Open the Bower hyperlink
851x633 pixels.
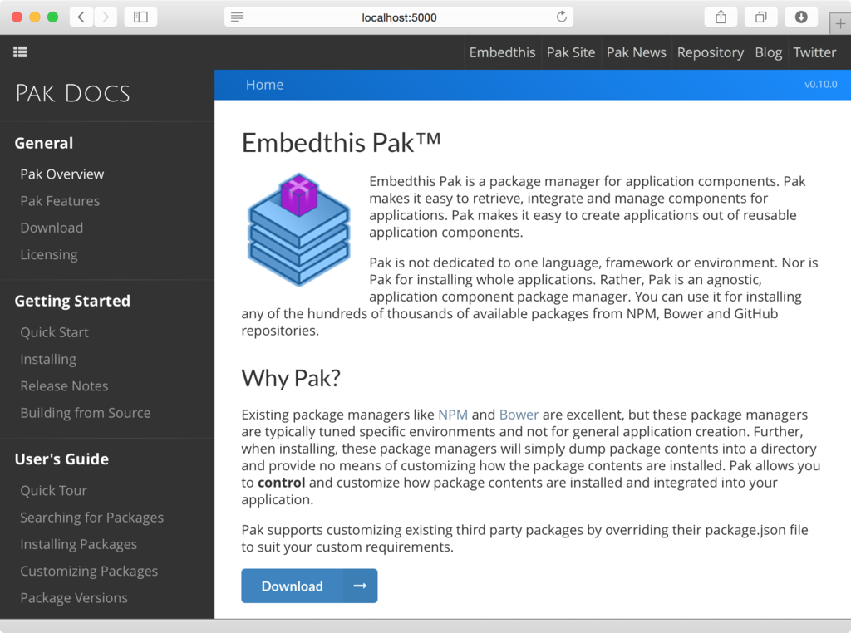(519, 414)
